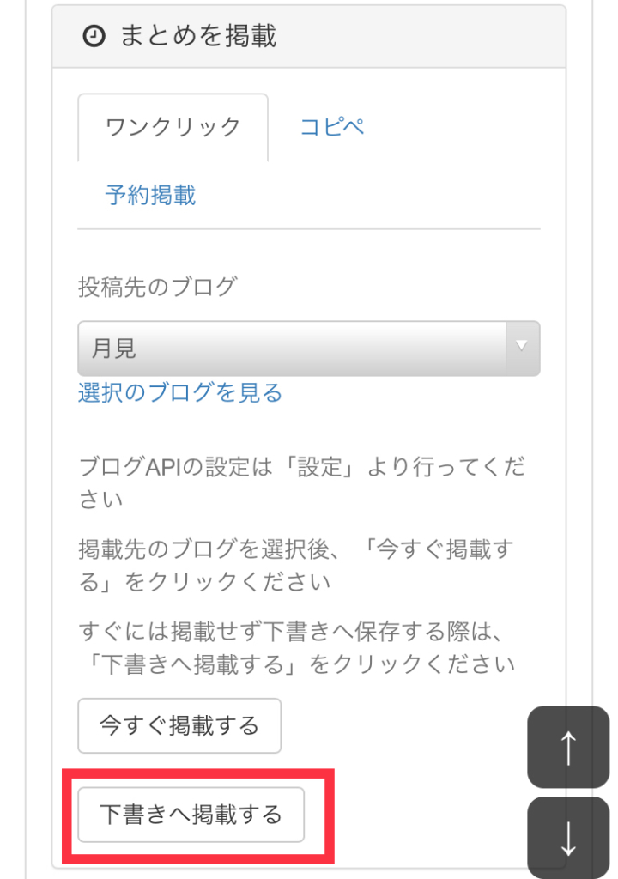Click the まとめを掲載 panel title text

198,36
